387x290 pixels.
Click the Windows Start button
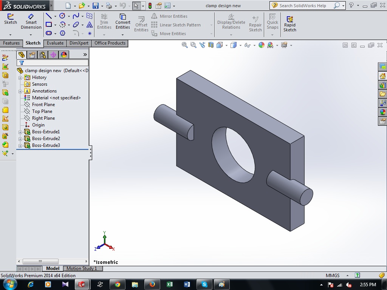pos(9,284)
